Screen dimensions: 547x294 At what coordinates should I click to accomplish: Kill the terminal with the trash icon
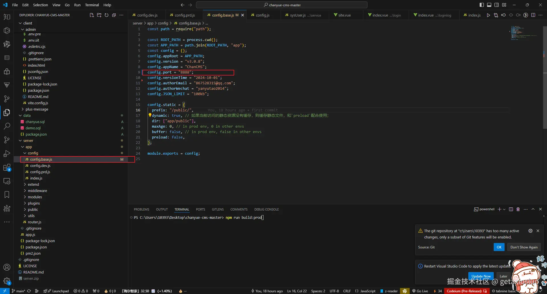[x=518, y=209]
